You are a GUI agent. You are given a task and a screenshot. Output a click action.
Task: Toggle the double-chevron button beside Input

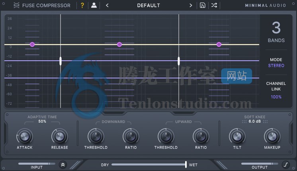pyautogui.click(x=63, y=165)
